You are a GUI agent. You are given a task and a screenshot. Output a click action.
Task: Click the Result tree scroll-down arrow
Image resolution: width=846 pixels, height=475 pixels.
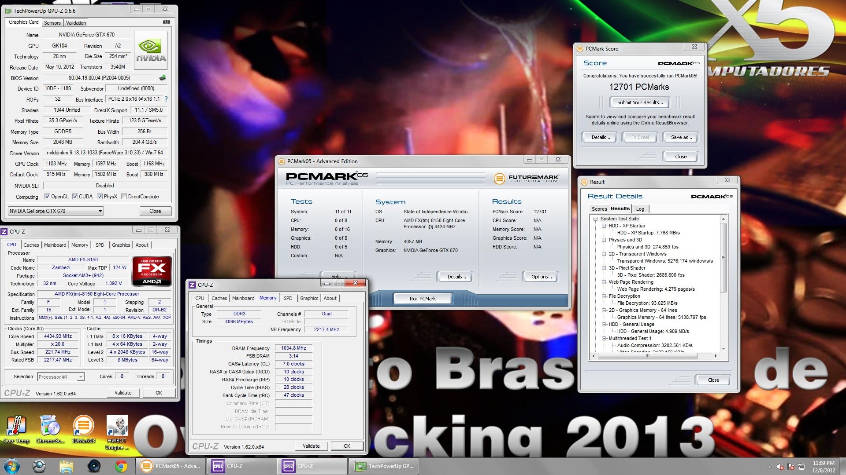coord(723,348)
